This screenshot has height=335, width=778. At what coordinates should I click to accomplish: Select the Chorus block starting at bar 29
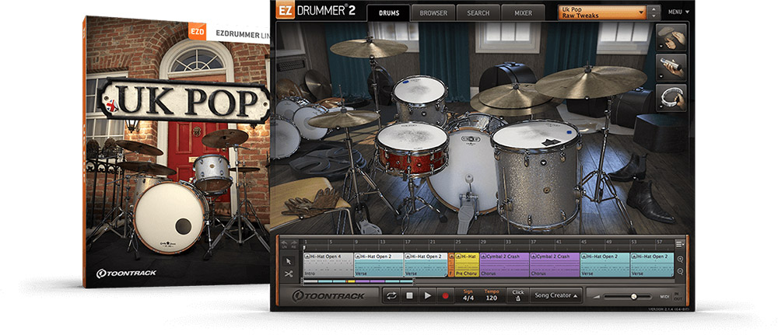coord(505,264)
